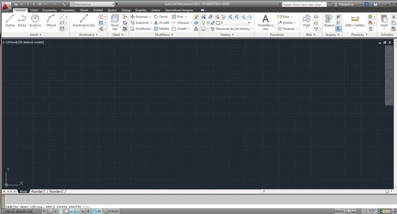Switch to the Vložit ribbon tab
The width and height of the screenshot is (397, 214).
(34, 10)
